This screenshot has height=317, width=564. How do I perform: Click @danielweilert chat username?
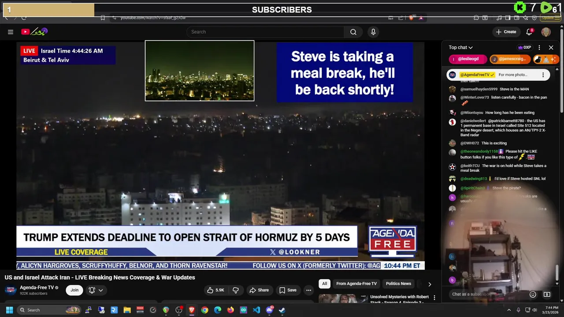[x=473, y=121]
